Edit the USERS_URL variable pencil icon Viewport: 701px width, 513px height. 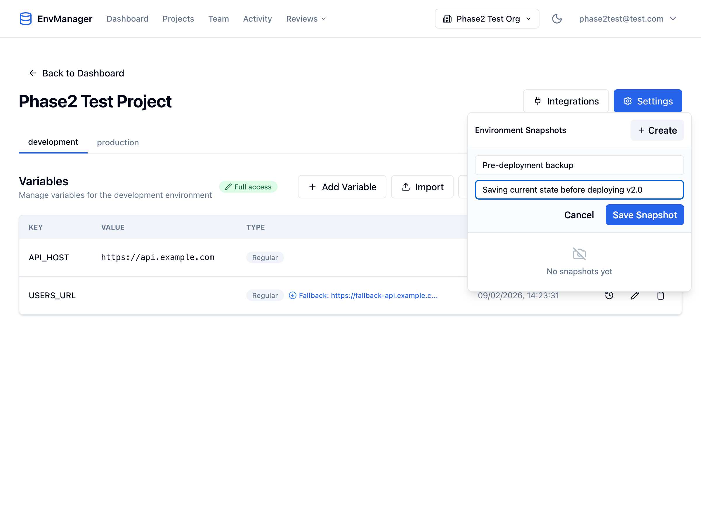pyautogui.click(x=635, y=295)
